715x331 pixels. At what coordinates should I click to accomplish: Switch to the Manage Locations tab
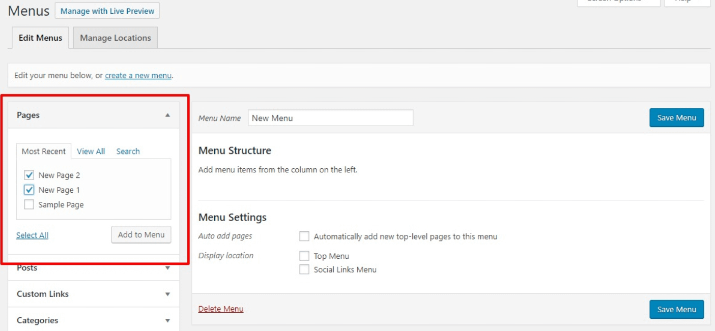point(115,37)
